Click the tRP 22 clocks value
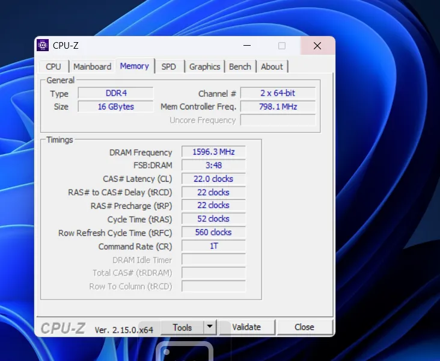The height and width of the screenshot is (361, 440). tap(213, 205)
